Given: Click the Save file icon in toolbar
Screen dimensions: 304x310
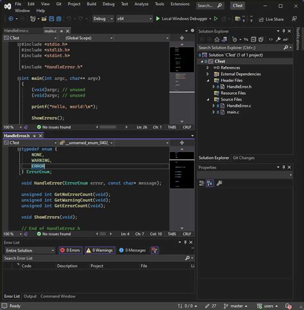Looking at the screenshot, I should point(51,19).
